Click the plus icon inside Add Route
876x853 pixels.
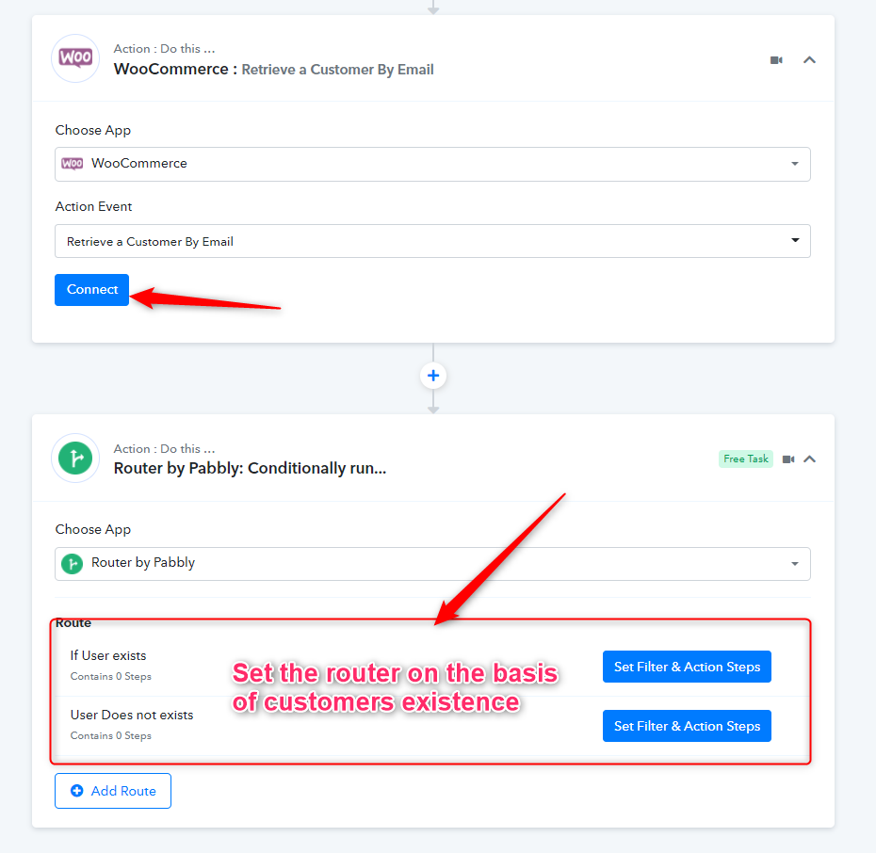[x=77, y=791]
